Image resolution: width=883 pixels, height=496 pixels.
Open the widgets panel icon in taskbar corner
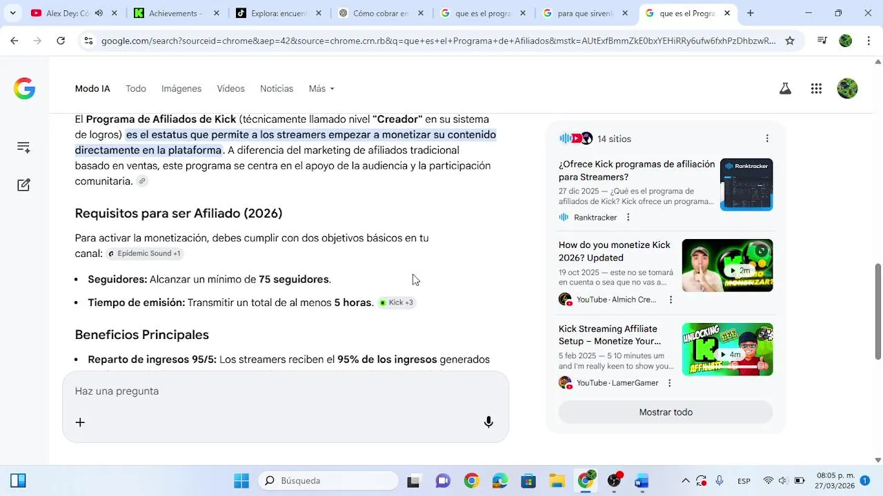pyautogui.click(x=18, y=481)
